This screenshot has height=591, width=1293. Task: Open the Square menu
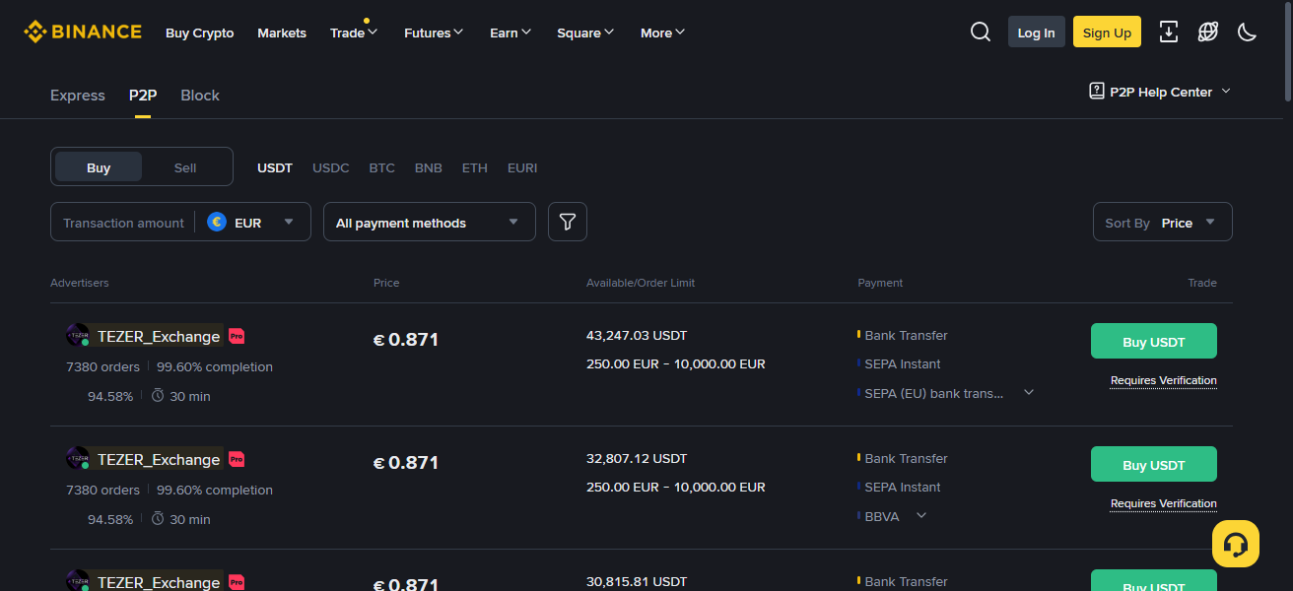[x=585, y=33]
